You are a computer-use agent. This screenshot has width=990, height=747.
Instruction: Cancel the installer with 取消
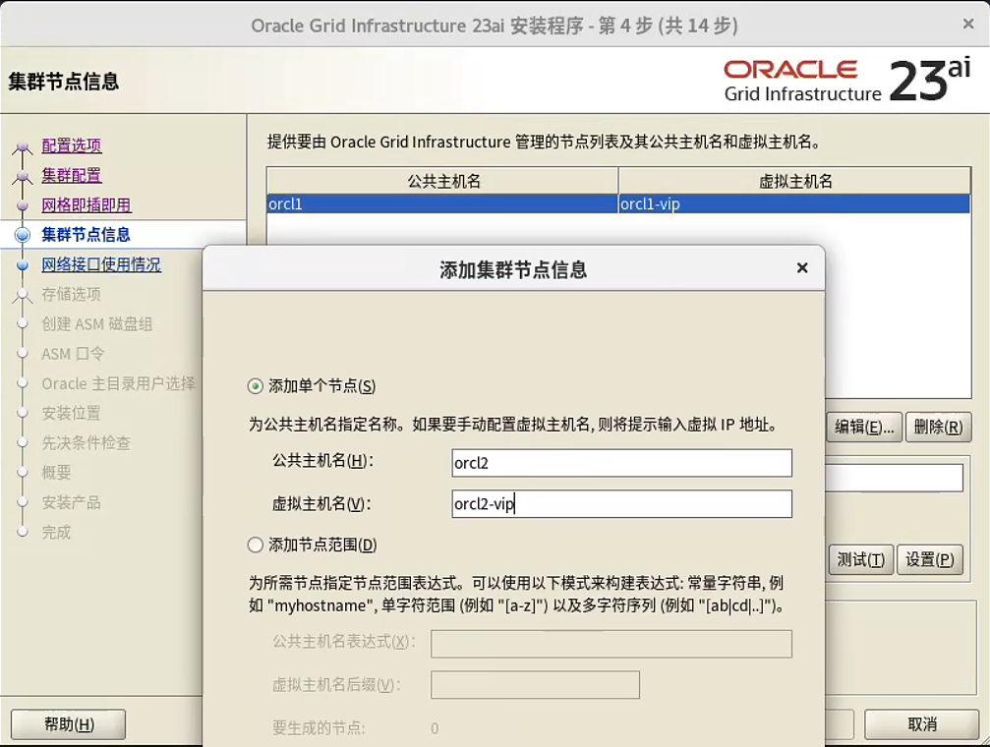coord(921,724)
